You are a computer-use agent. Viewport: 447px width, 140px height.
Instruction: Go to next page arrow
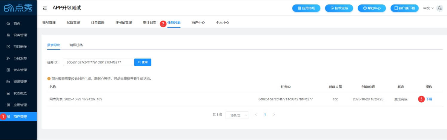pyautogui.click(x=274, y=115)
